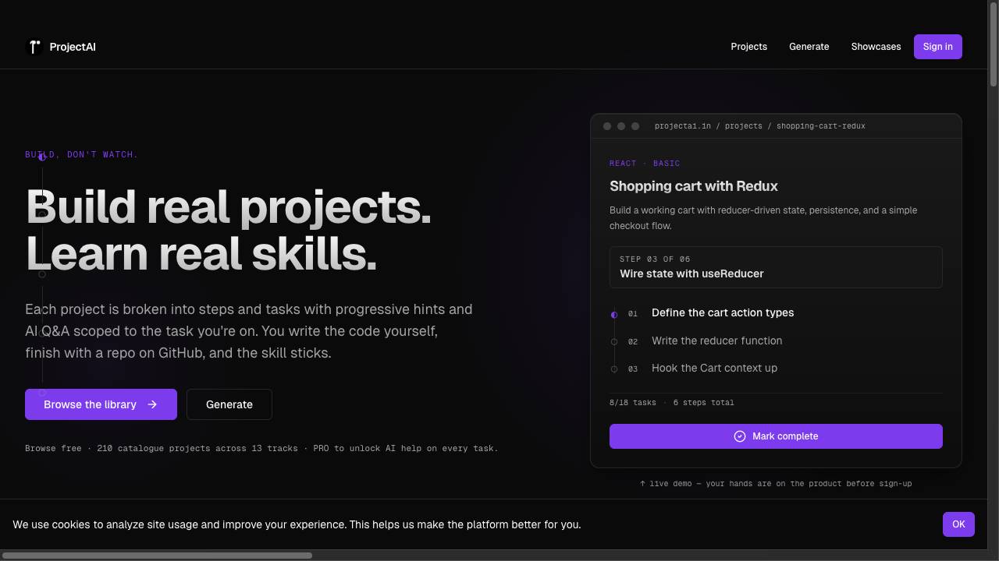Click the Browse free catalogue info line
999x561 pixels.
[x=261, y=448]
